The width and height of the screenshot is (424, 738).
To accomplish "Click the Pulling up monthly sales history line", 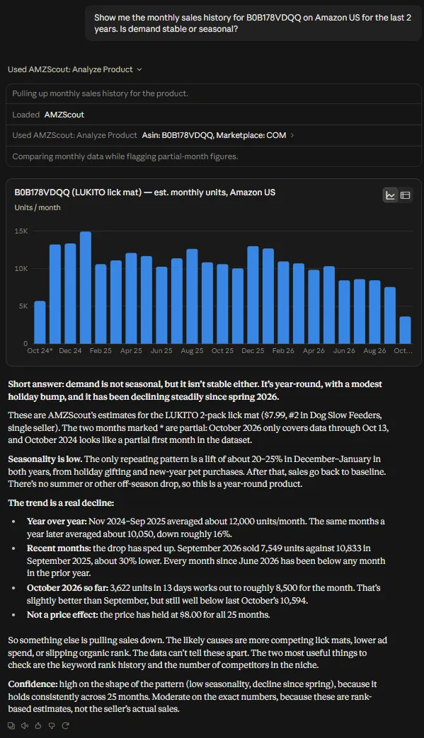I will (100, 93).
